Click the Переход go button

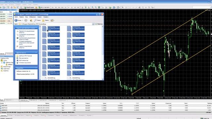click(x=99, y=24)
